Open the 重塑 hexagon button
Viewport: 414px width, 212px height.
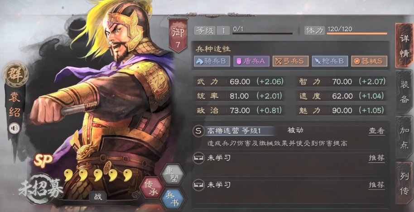point(173,175)
